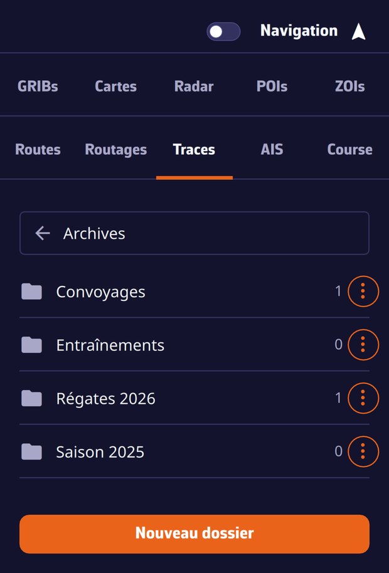Open the Routages tab
The image size is (389, 573).
click(115, 149)
